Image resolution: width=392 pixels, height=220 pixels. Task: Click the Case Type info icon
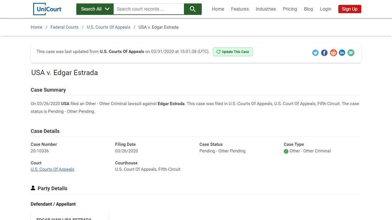286,151
